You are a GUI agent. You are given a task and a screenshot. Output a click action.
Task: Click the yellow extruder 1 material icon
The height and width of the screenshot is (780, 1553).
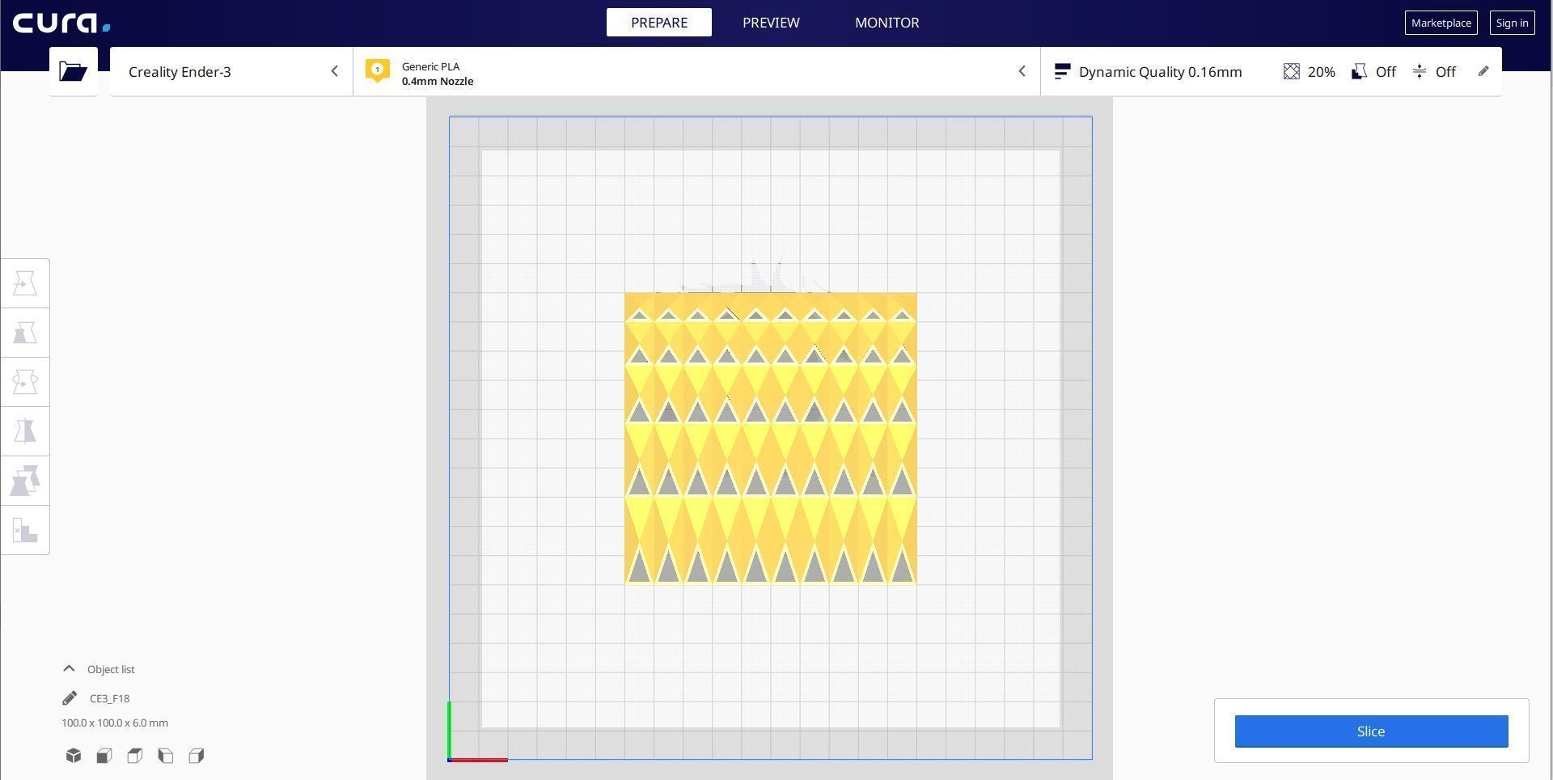(378, 70)
